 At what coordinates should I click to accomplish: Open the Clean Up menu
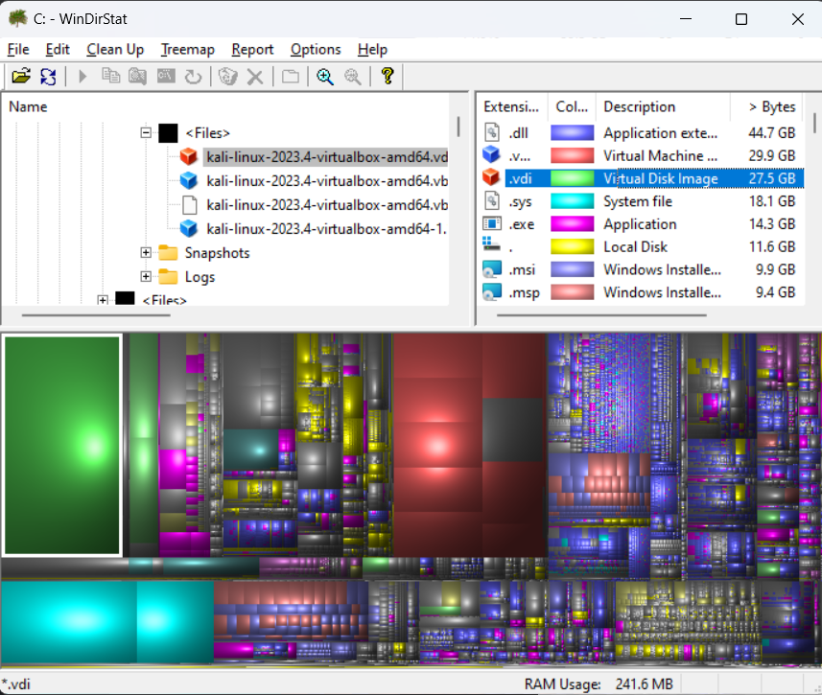115,50
